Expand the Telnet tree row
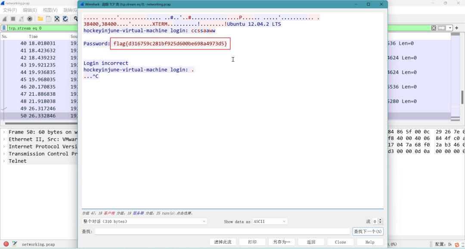 coord(4,161)
